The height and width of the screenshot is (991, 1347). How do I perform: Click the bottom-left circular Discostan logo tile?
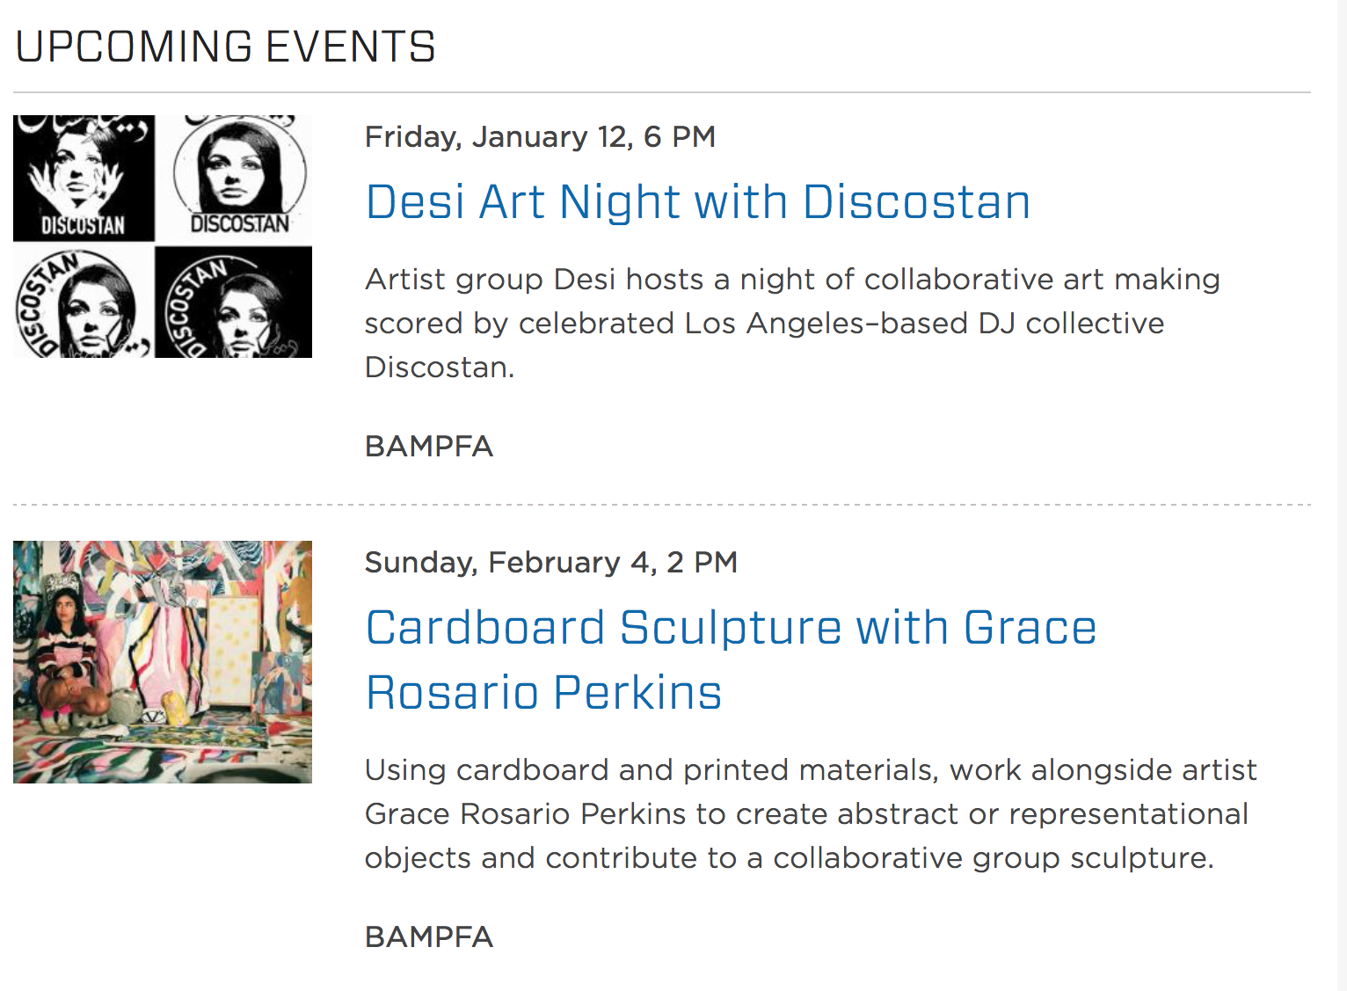[84, 302]
